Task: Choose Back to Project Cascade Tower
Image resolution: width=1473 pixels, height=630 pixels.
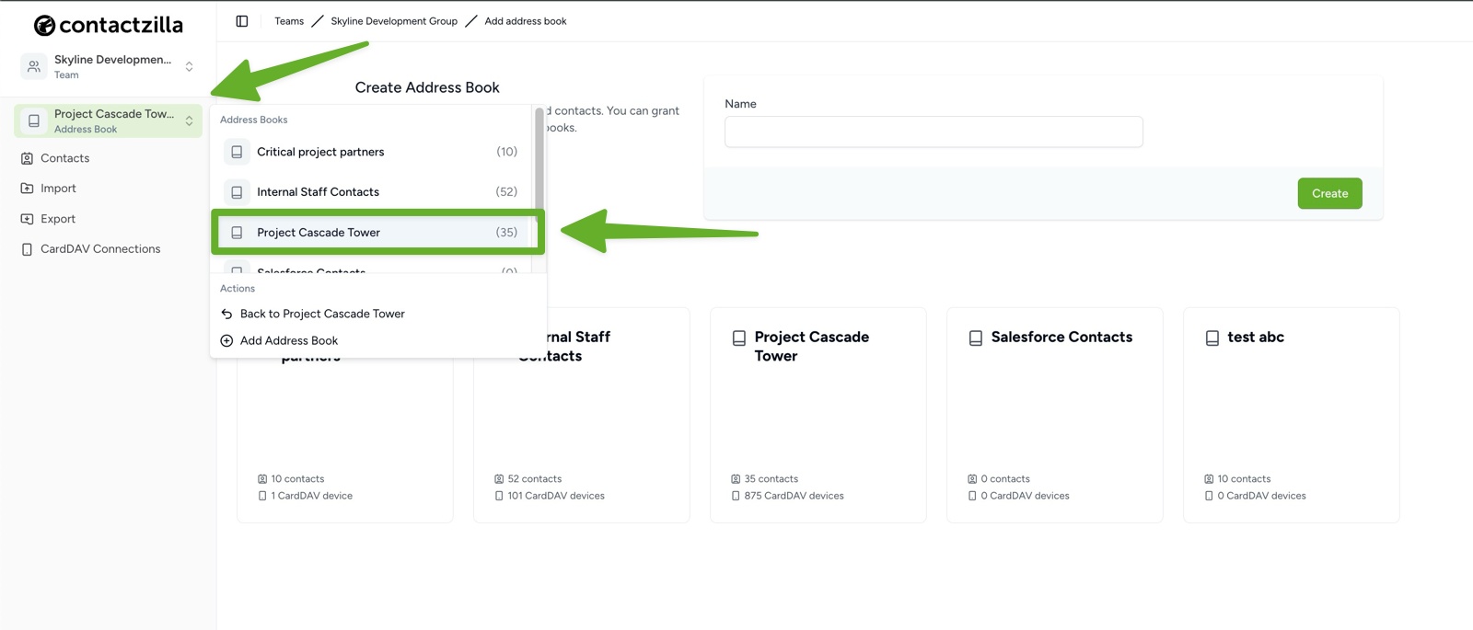Action: click(x=322, y=314)
